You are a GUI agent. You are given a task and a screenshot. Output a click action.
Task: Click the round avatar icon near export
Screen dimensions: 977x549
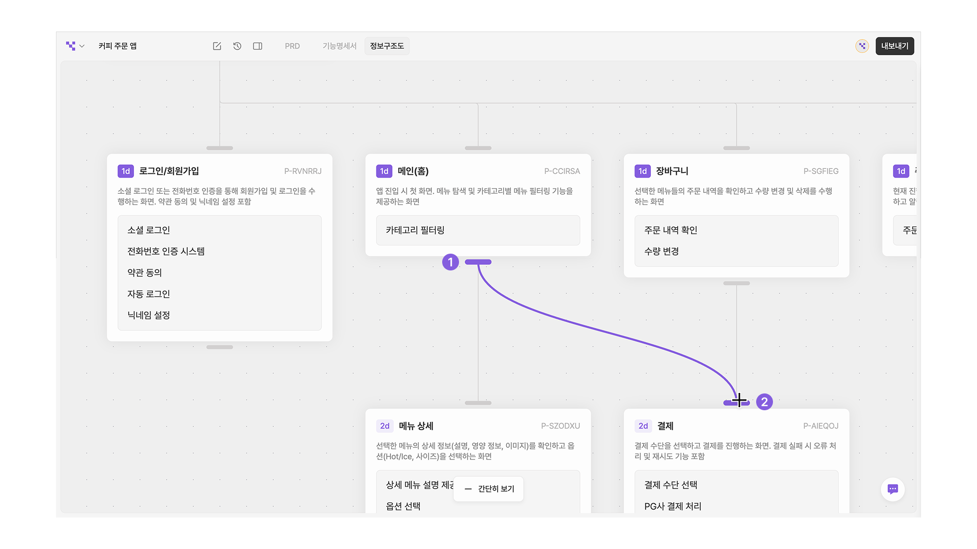pos(862,46)
